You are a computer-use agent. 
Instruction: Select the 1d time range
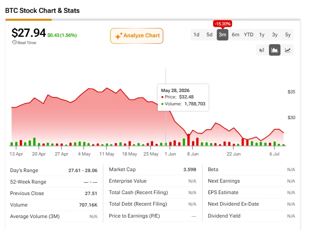[197, 34]
